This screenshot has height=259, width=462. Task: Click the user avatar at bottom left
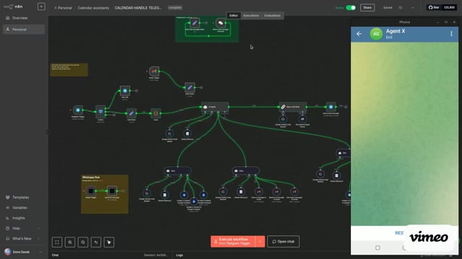8,252
